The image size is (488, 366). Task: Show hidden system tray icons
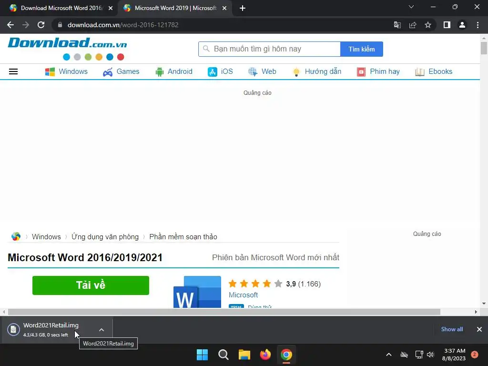(389, 355)
